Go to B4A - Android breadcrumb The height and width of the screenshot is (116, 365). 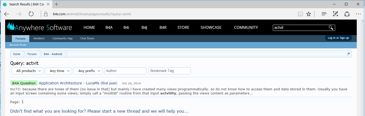(x=53, y=54)
